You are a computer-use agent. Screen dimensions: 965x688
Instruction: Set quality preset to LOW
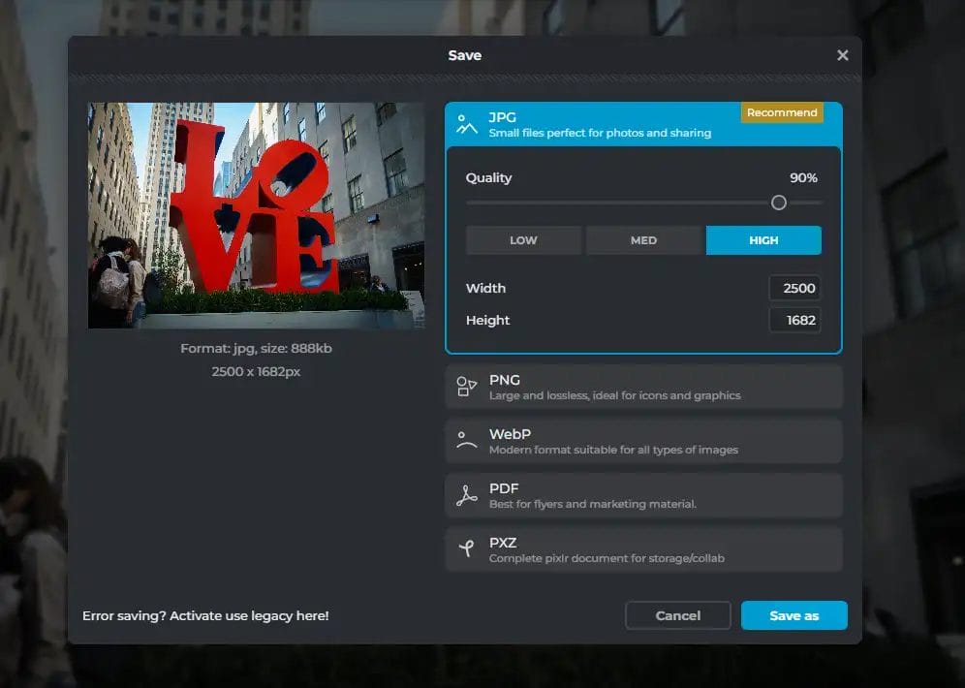pyautogui.click(x=523, y=240)
